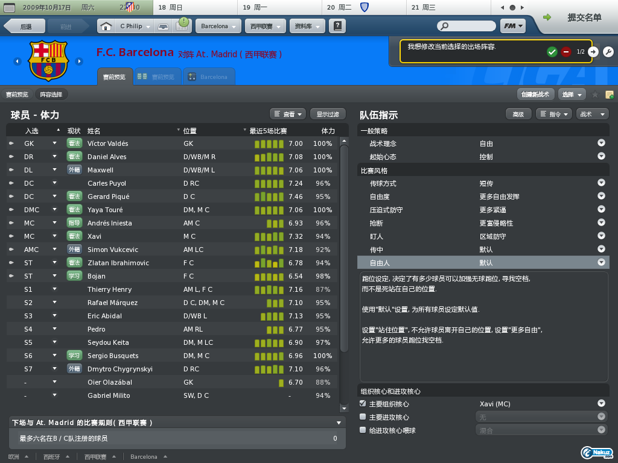Enable 给进攻核心喂球 checkbox
The image size is (618, 463).
[x=363, y=430]
